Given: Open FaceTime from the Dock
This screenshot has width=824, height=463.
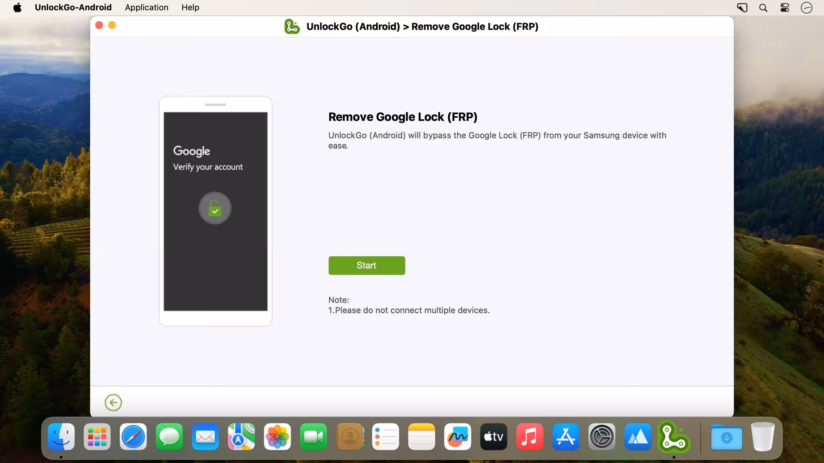Looking at the screenshot, I should pyautogui.click(x=314, y=437).
